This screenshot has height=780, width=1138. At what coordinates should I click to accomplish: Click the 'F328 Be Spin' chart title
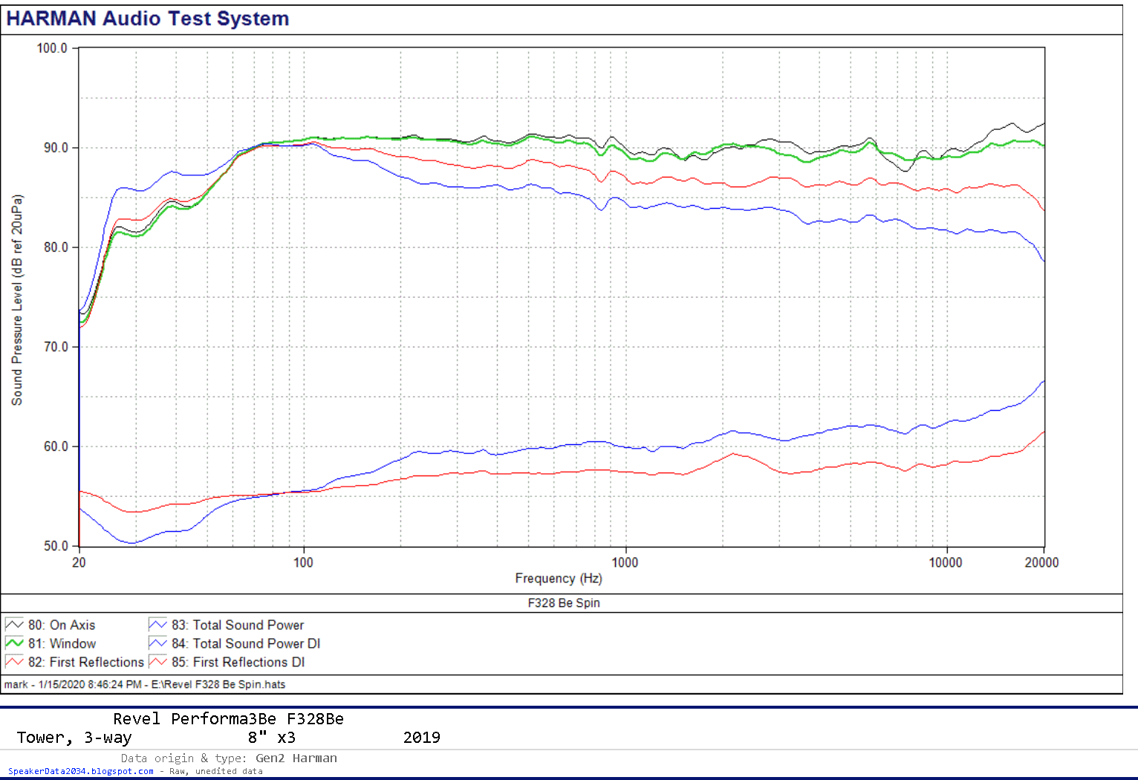pos(564,603)
